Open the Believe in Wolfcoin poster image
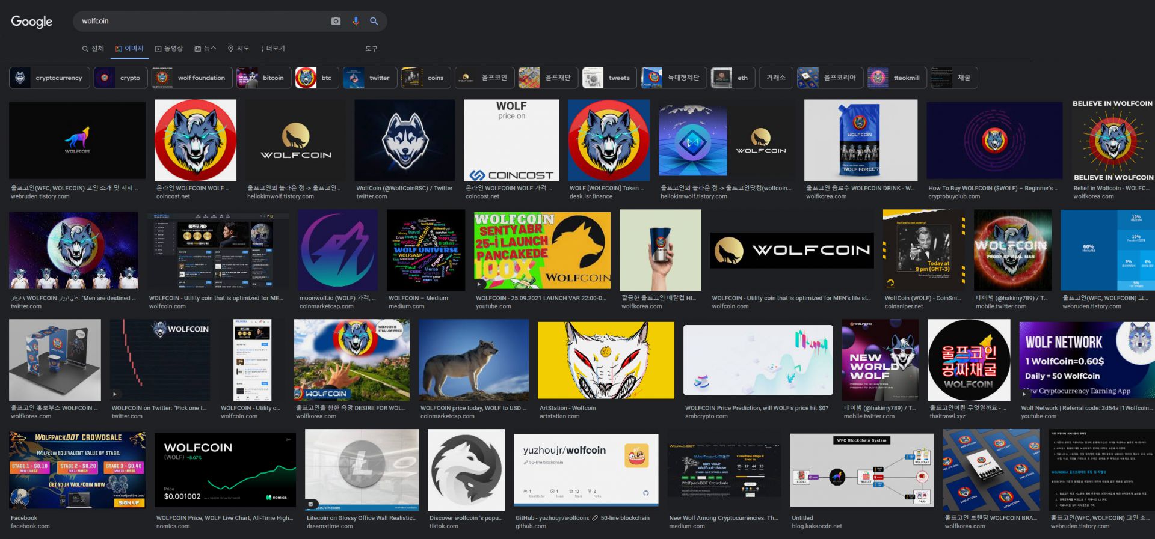The width and height of the screenshot is (1155, 539). 1113,140
